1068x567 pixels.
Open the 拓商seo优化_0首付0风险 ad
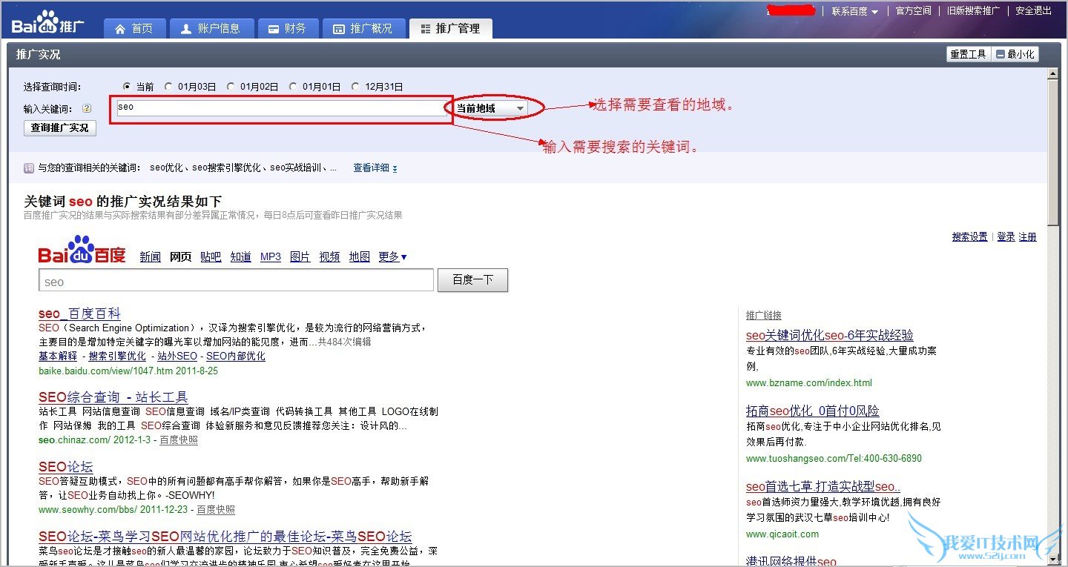point(813,411)
